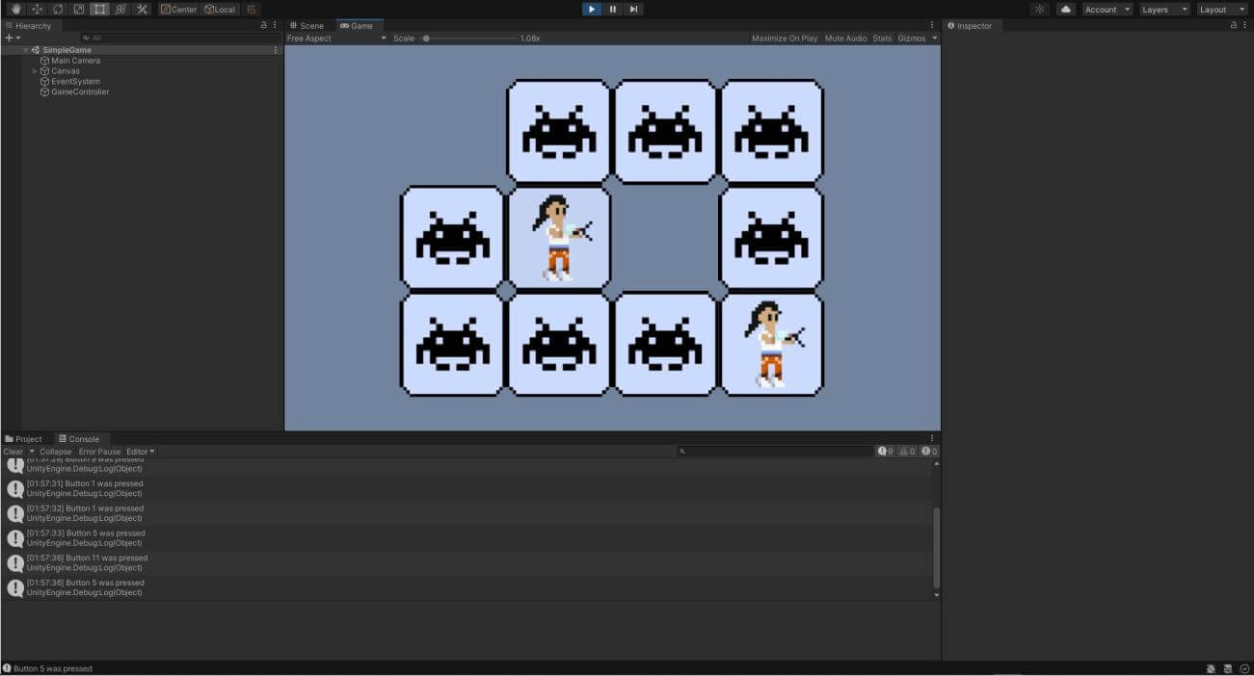Select the Rect tool
The width and height of the screenshot is (1254, 676).
coord(99,9)
